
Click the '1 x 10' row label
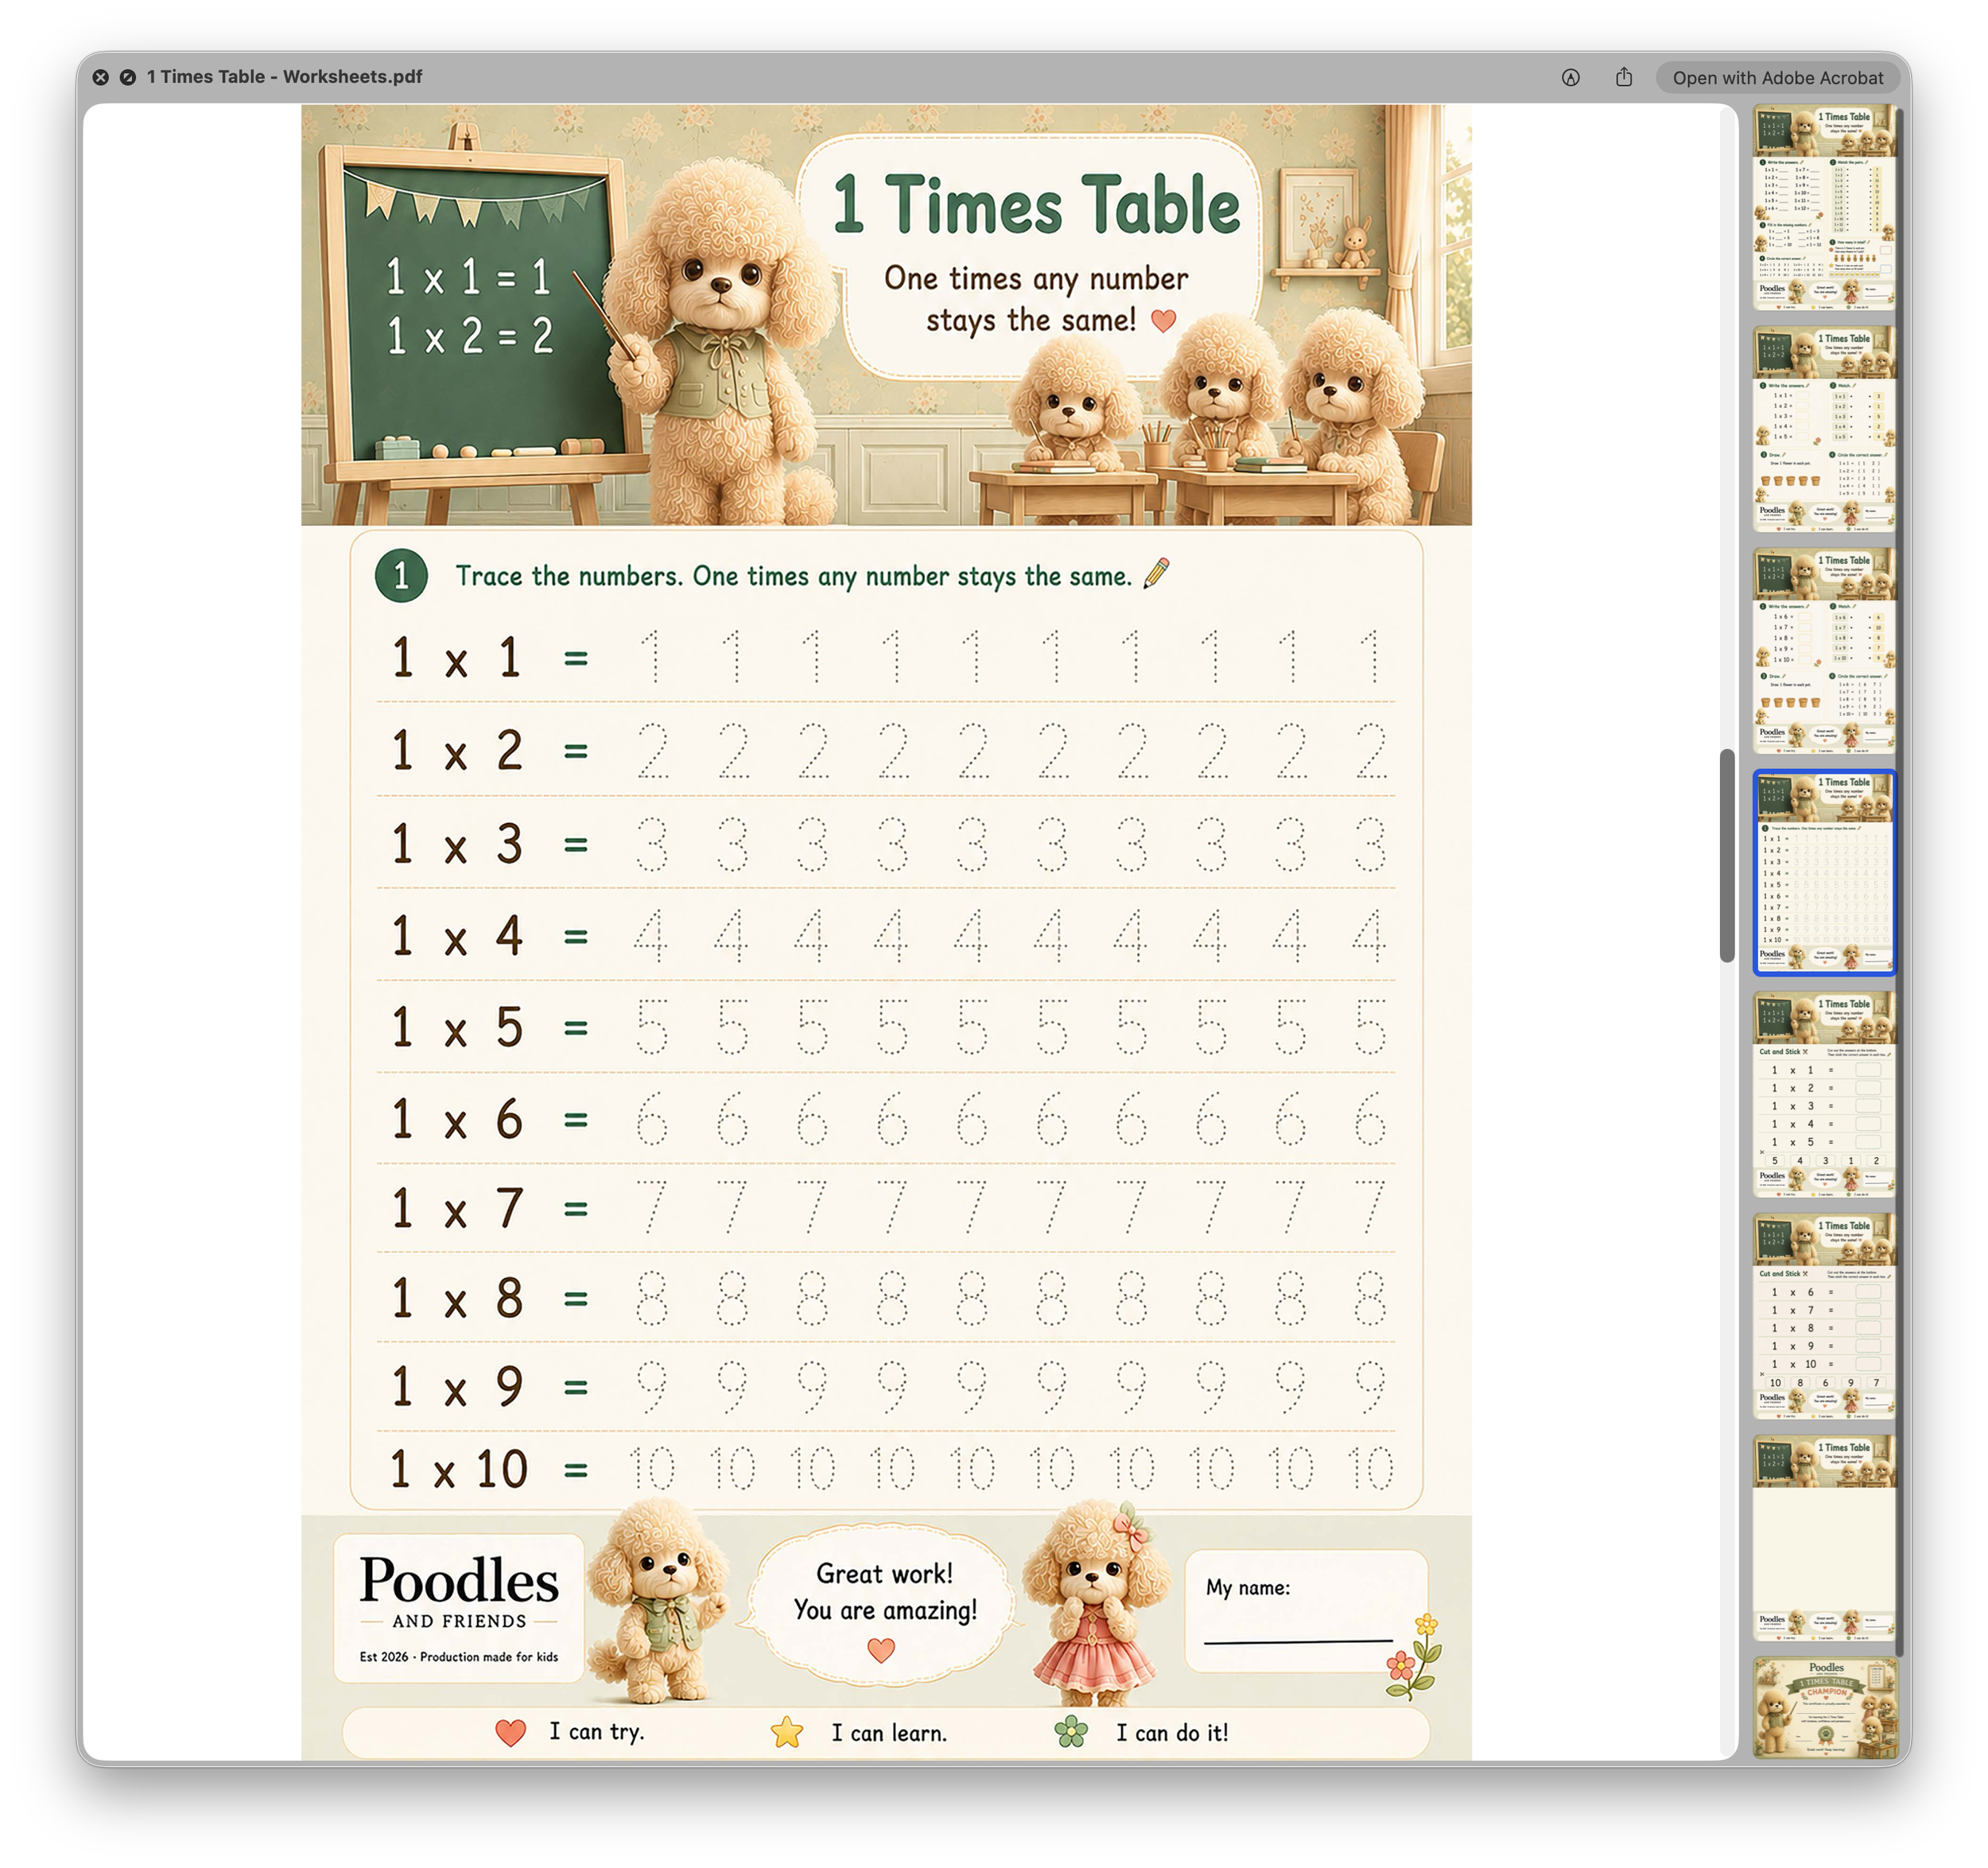(x=459, y=1469)
